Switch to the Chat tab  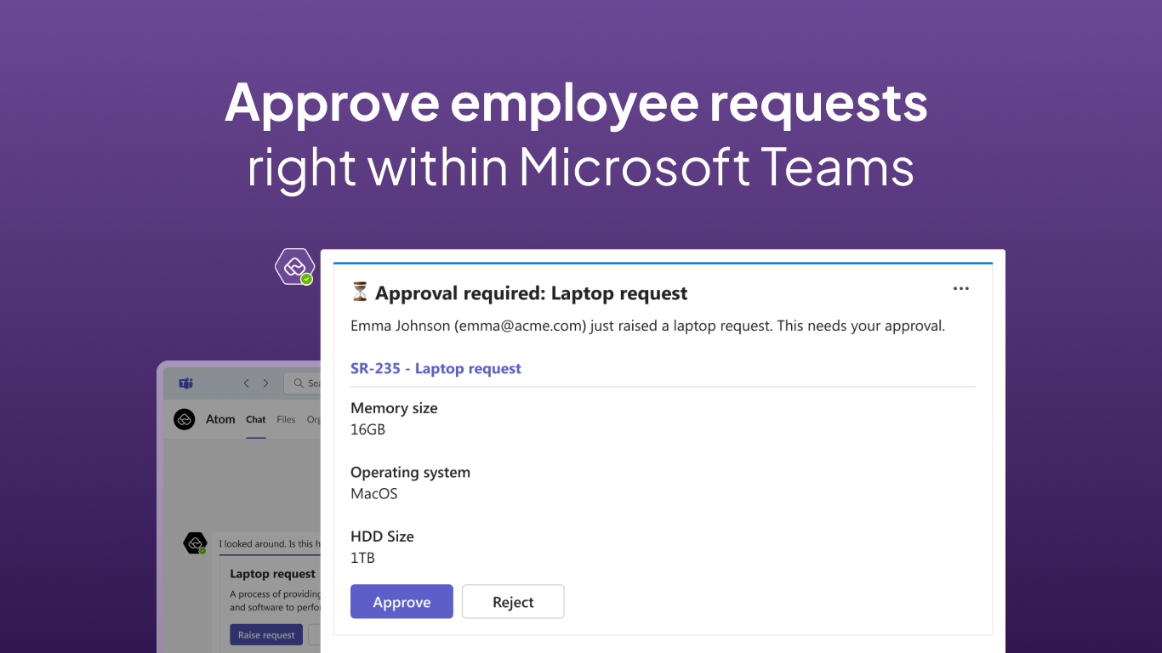(256, 419)
